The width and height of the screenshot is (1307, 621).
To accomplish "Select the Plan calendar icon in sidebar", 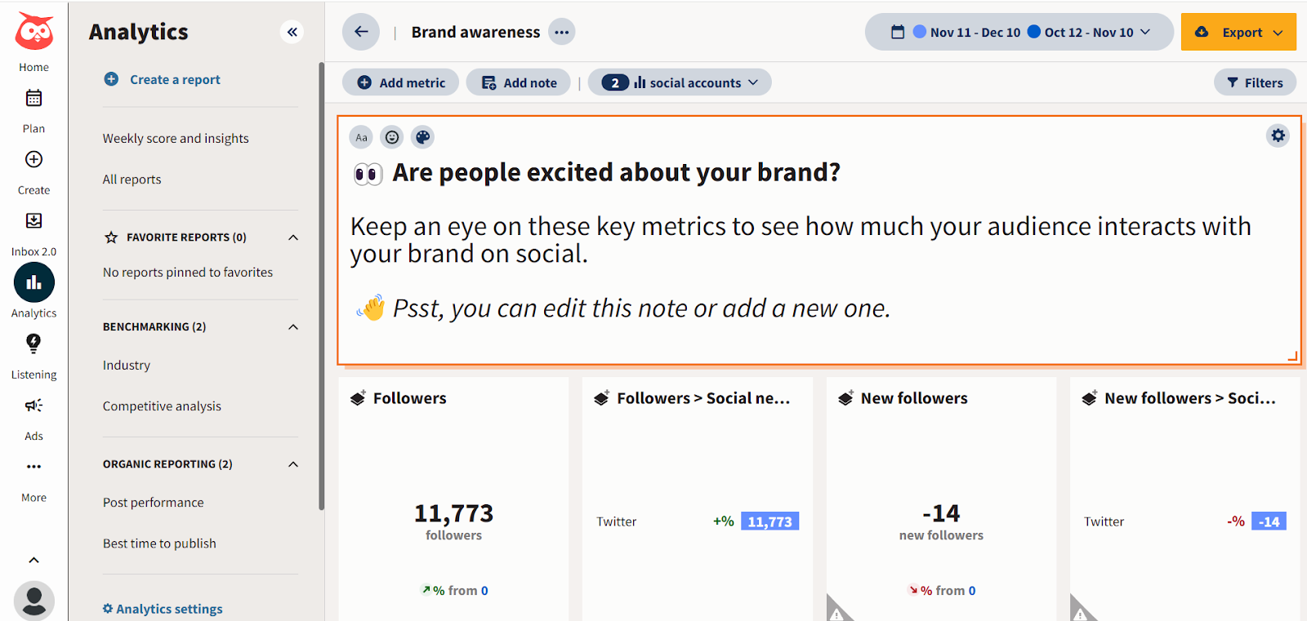I will tap(33, 98).
